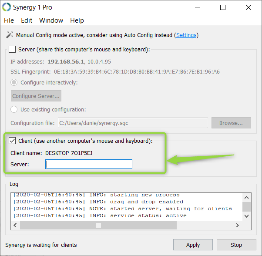
Task: Select Use existing configuration radio button
Action: tap(14, 109)
